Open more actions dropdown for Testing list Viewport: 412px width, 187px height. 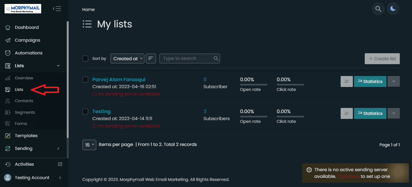393,113
